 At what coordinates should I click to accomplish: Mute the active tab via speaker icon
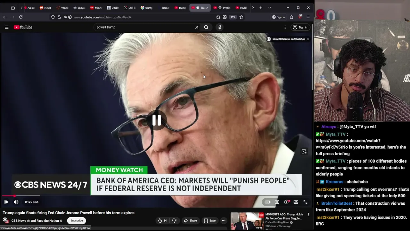[x=198, y=8]
